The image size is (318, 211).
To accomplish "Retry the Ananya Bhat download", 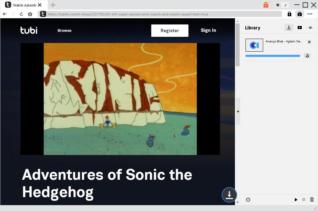I will (307, 56).
